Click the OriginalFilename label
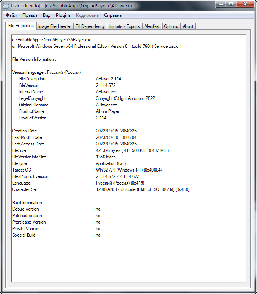 pyautogui.click(x=34, y=105)
